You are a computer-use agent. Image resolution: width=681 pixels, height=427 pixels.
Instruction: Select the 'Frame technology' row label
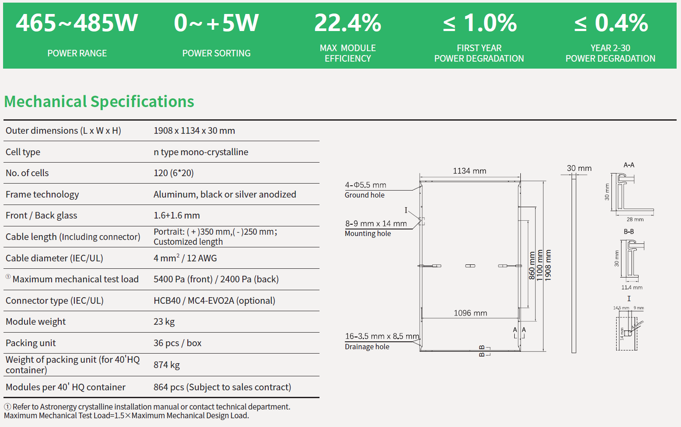tap(42, 194)
